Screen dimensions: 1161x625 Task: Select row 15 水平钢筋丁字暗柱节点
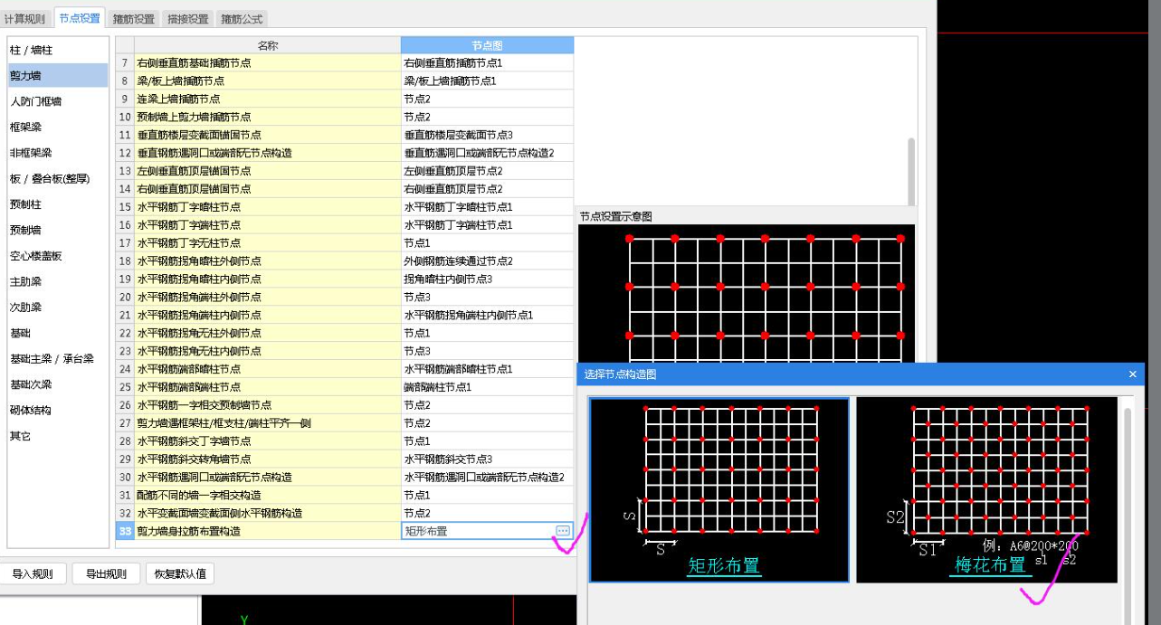(x=268, y=207)
